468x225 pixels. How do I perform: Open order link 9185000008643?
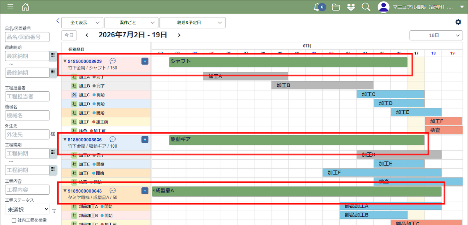(85, 191)
